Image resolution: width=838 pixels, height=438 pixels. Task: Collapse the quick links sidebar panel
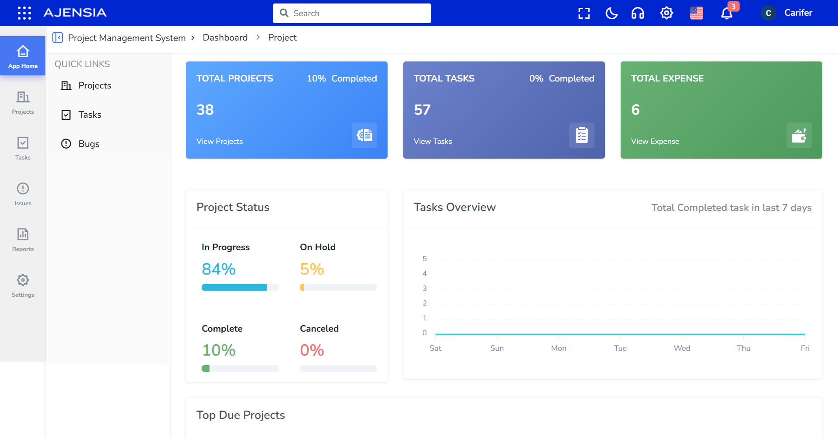58,37
